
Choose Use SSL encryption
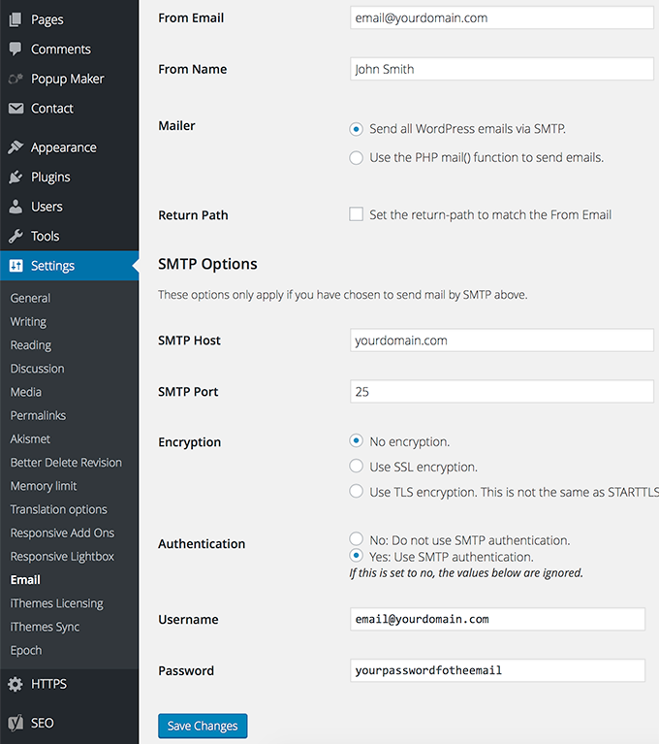click(356, 467)
